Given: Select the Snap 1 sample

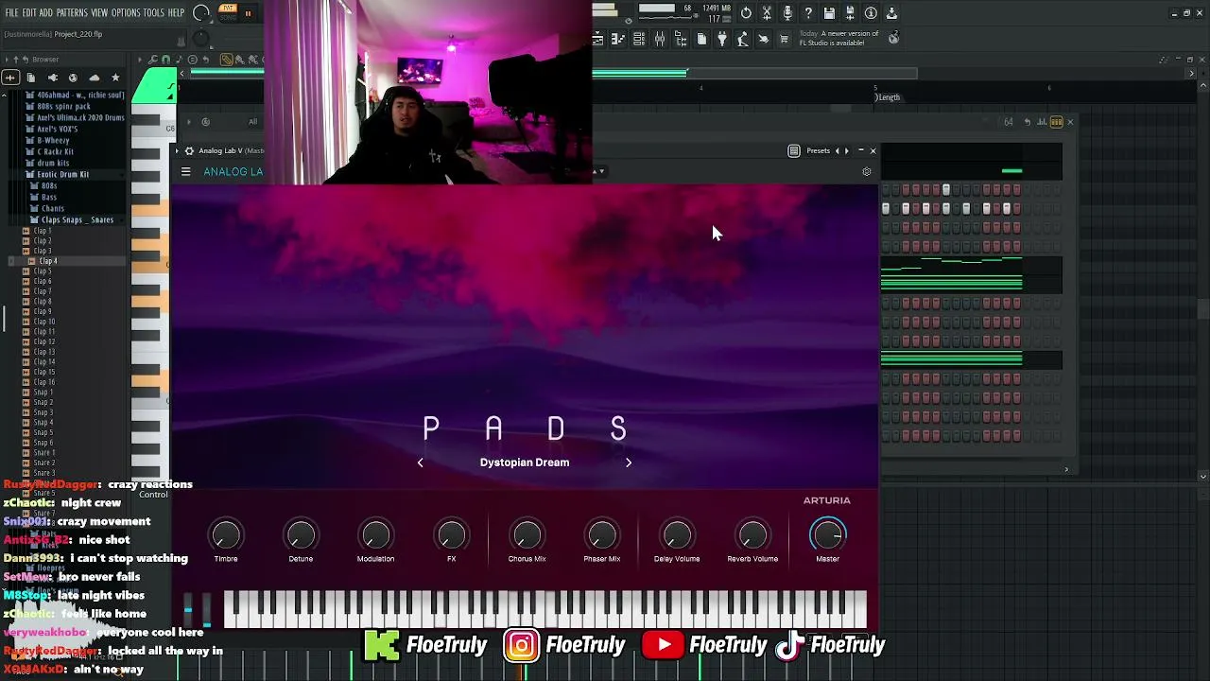Looking at the screenshot, I should click(43, 393).
